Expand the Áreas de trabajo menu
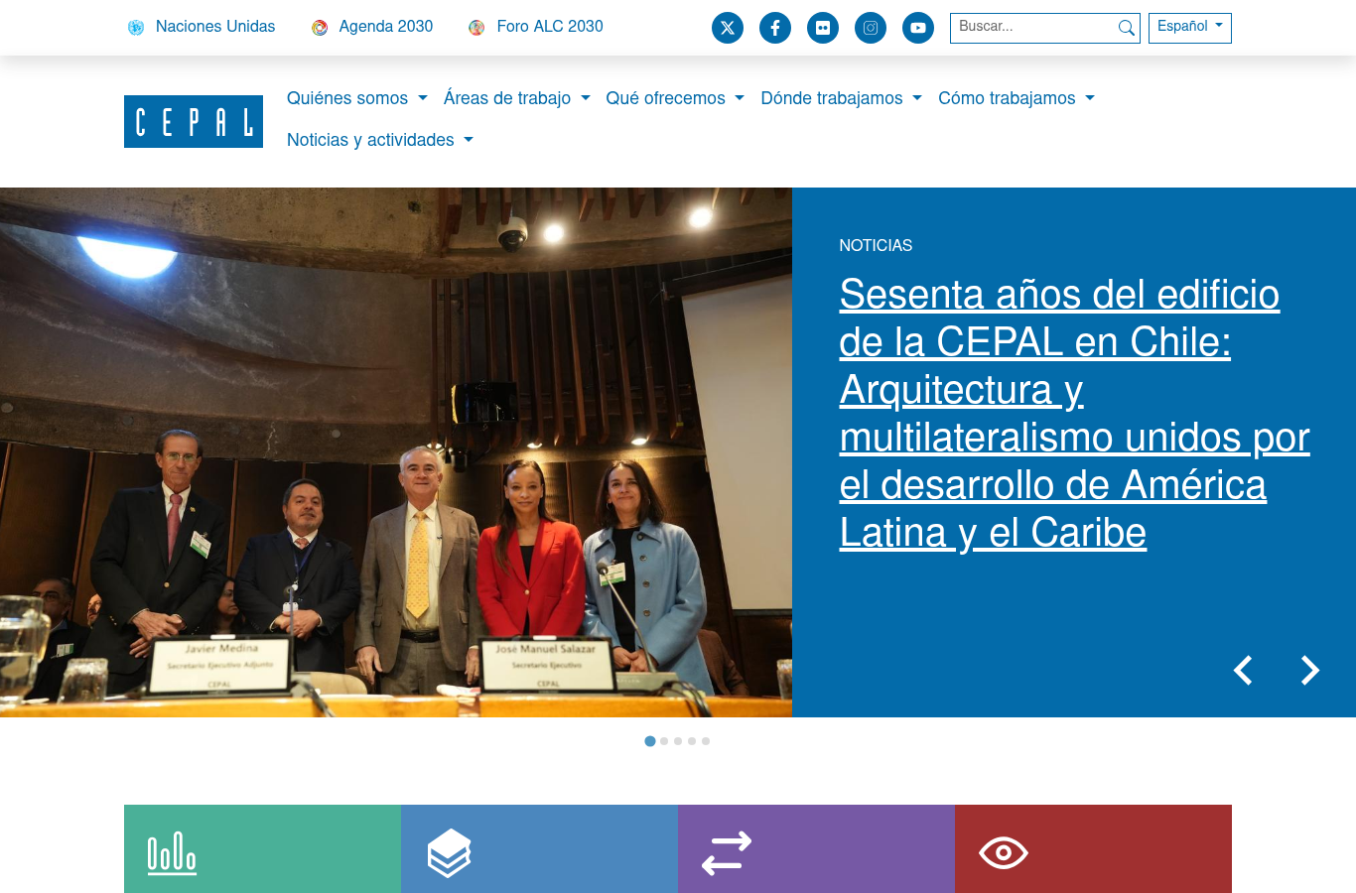The width and height of the screenshot is (1356, 893). 517,98
